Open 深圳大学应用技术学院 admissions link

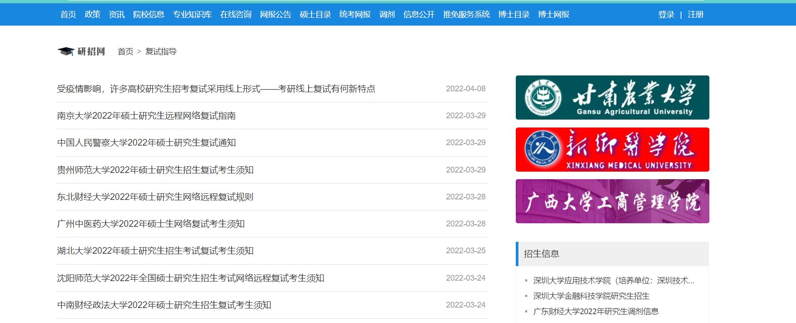tap(614, 281)
